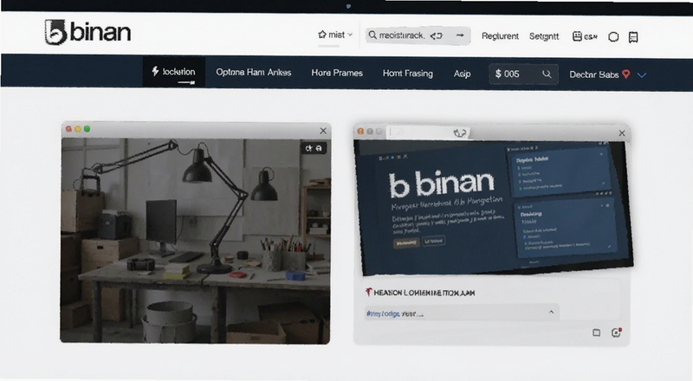Click the green dot of the left window
The height and width of the screenshot is (381, 693).
click(x=87, y=129)
